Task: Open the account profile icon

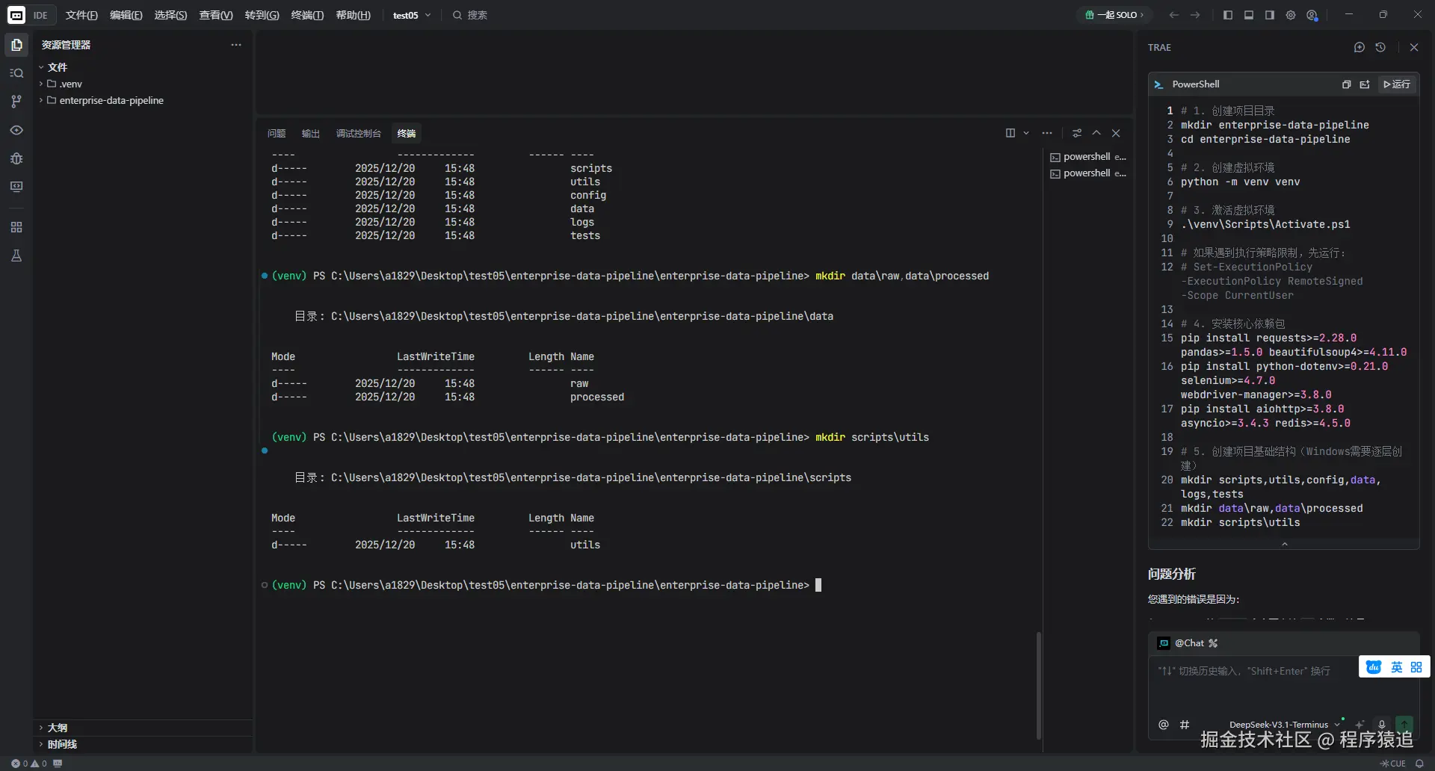Action: coord(1312,15)
